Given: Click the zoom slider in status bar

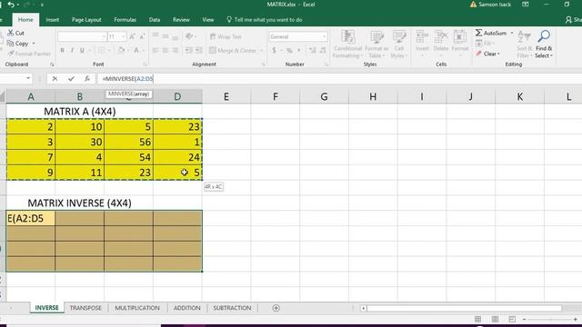Looking at the screenshot, I should coord(549,319).
